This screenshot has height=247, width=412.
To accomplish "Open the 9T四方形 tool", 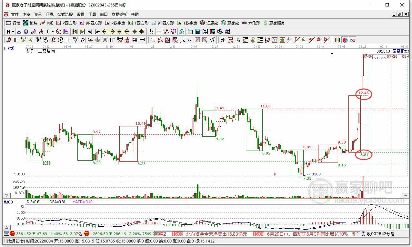I will pyautogui.click(x=163, y=23).
